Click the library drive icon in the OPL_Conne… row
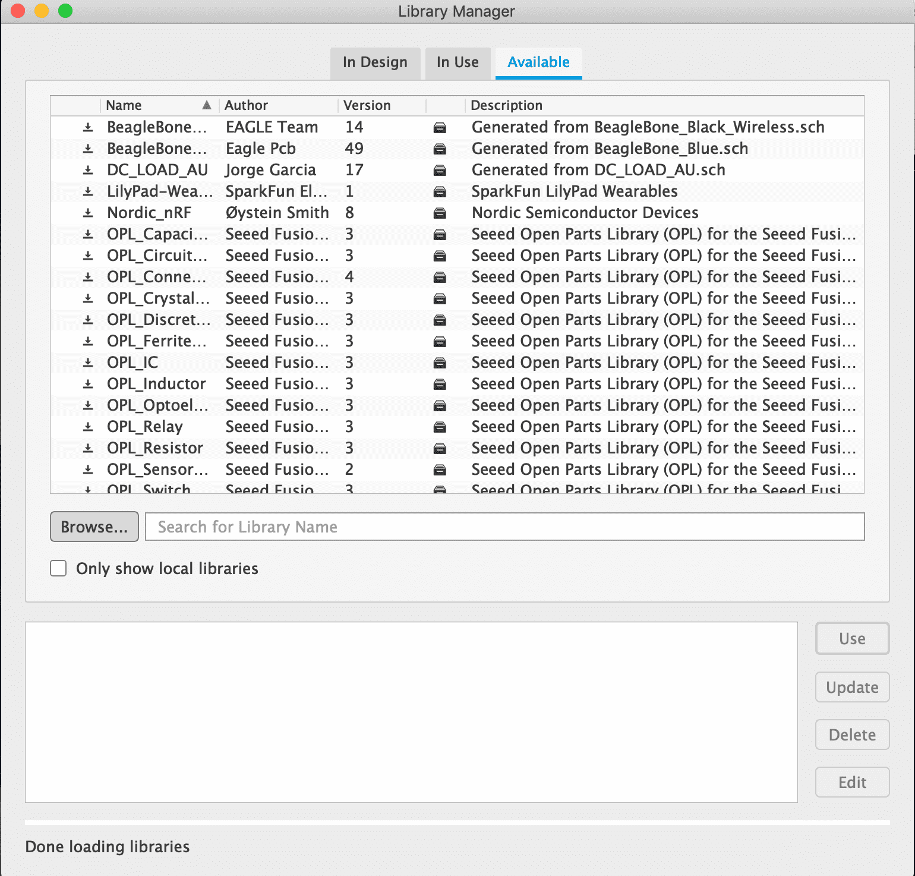915x876 pixels. pos(440,278)
